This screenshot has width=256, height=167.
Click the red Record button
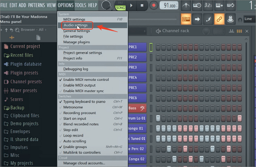[154, 5]
